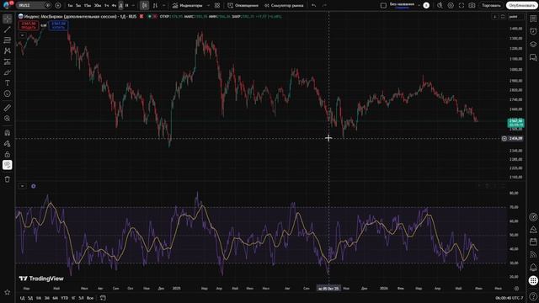
Task: Open chart settings gear icon
Action: [x=451, y=6]
